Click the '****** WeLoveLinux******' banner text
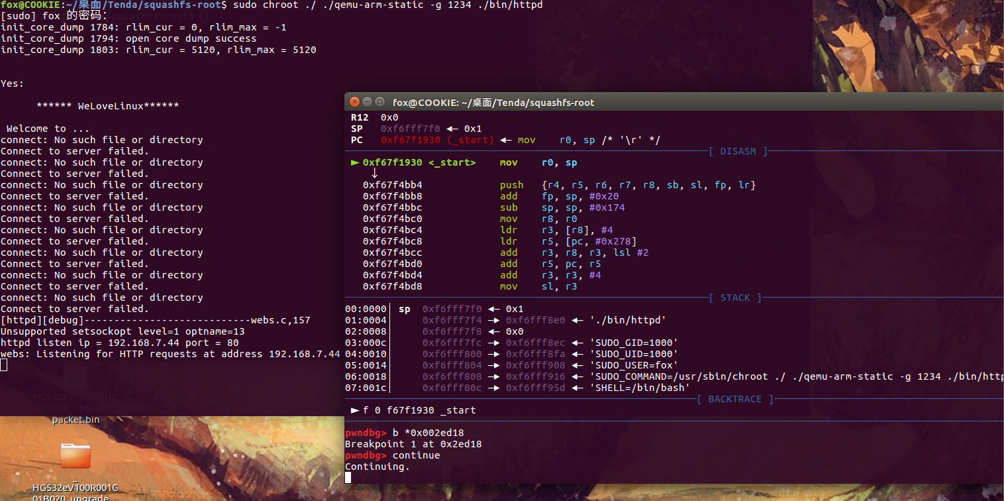 [x=108, y=106]
